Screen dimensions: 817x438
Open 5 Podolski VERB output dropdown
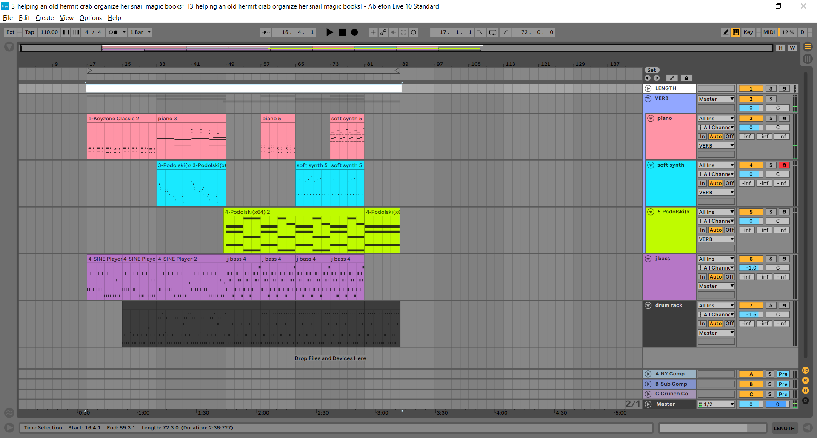[716, 239]
